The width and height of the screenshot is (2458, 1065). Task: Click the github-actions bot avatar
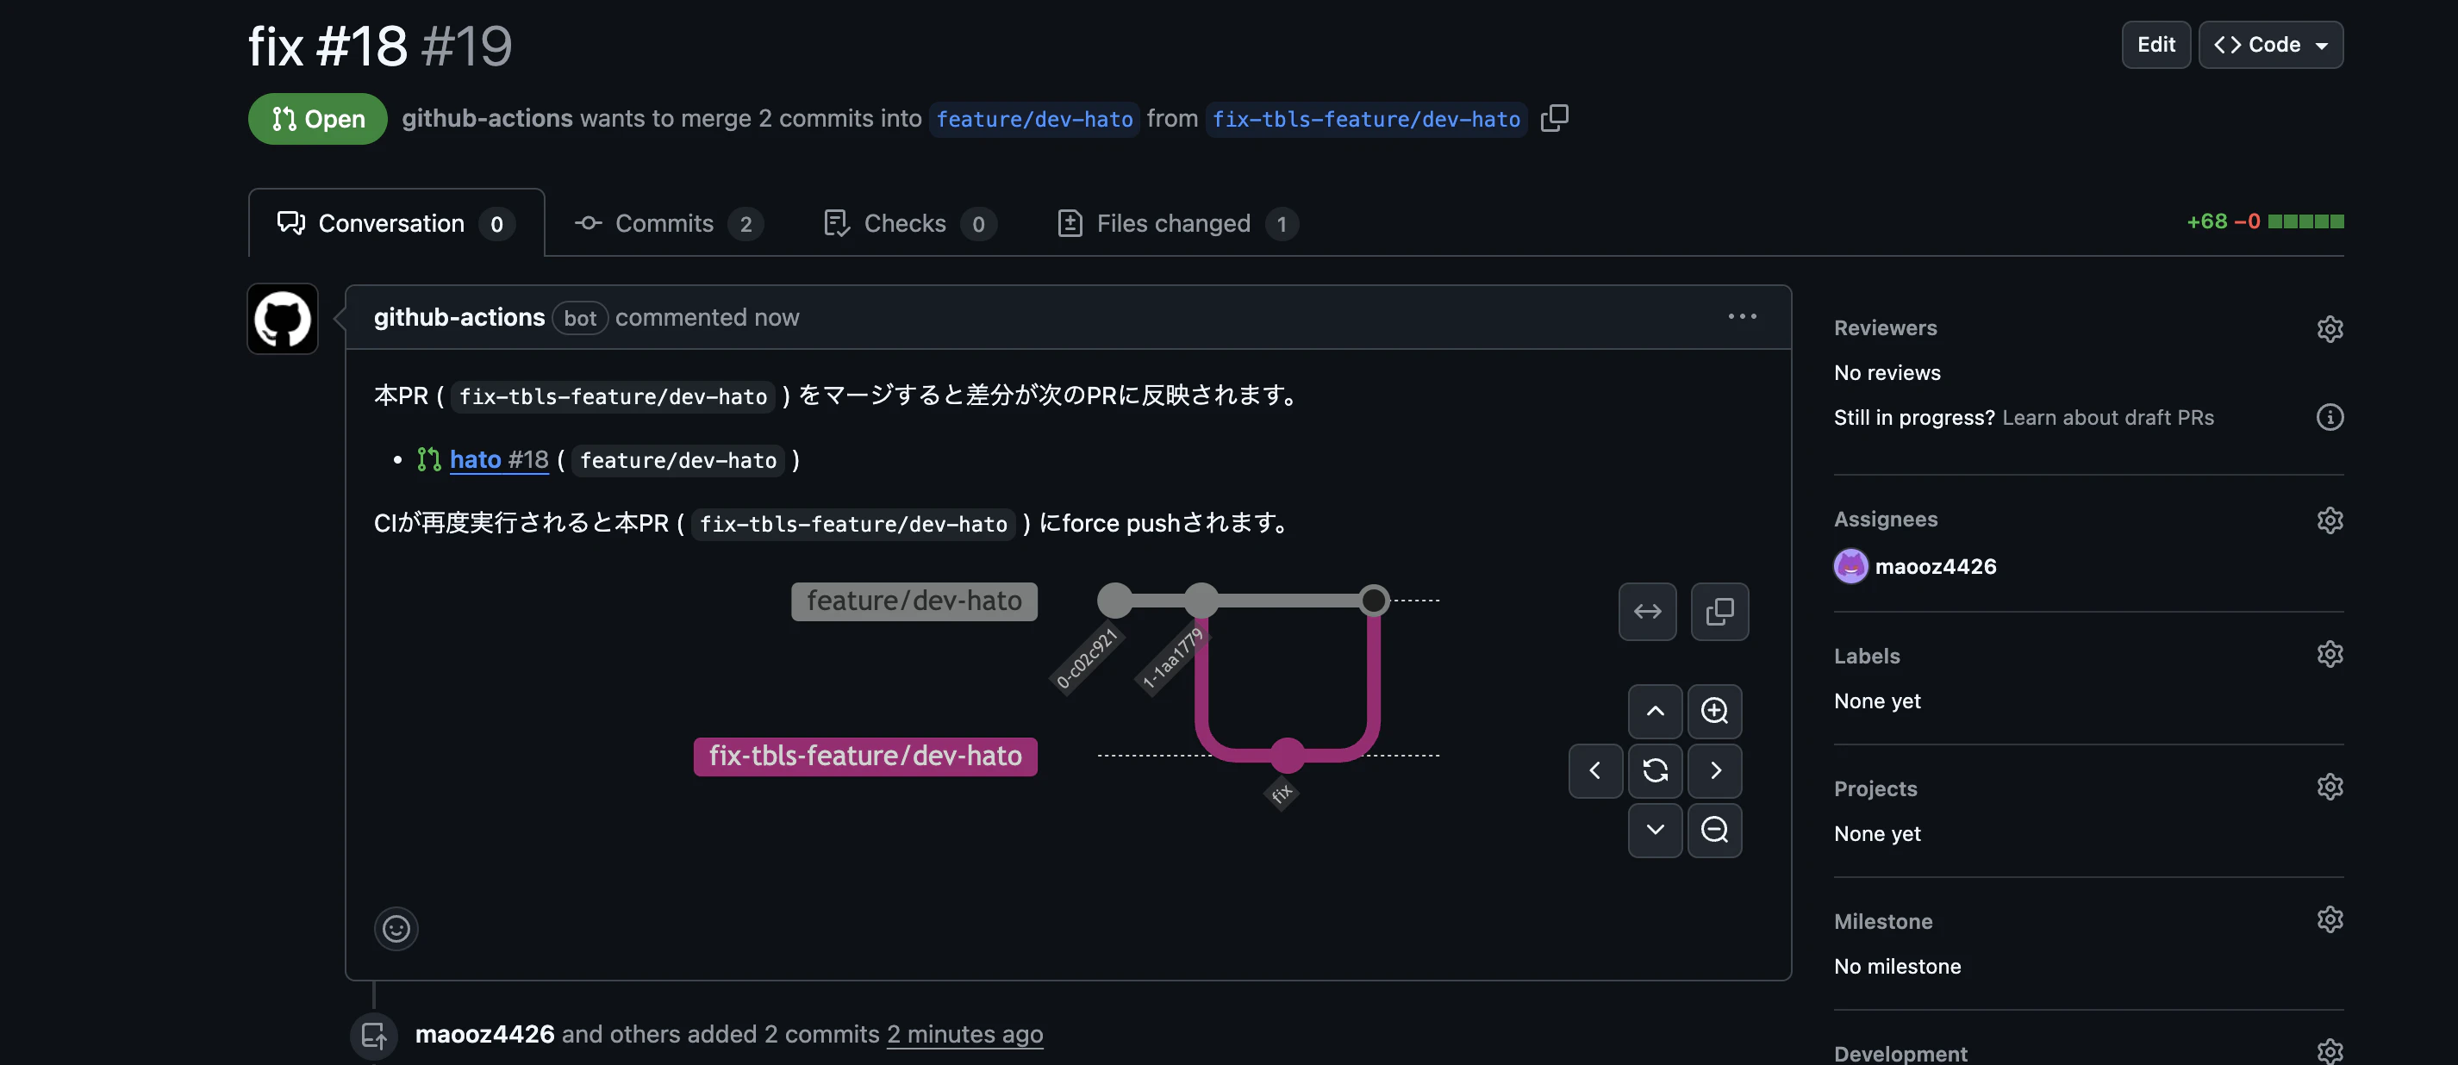pyautogui.click(x=282, y=319)
